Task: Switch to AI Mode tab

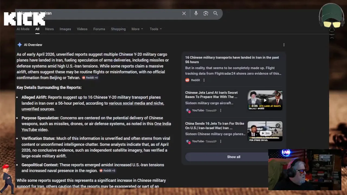Action: click(23, 29)
